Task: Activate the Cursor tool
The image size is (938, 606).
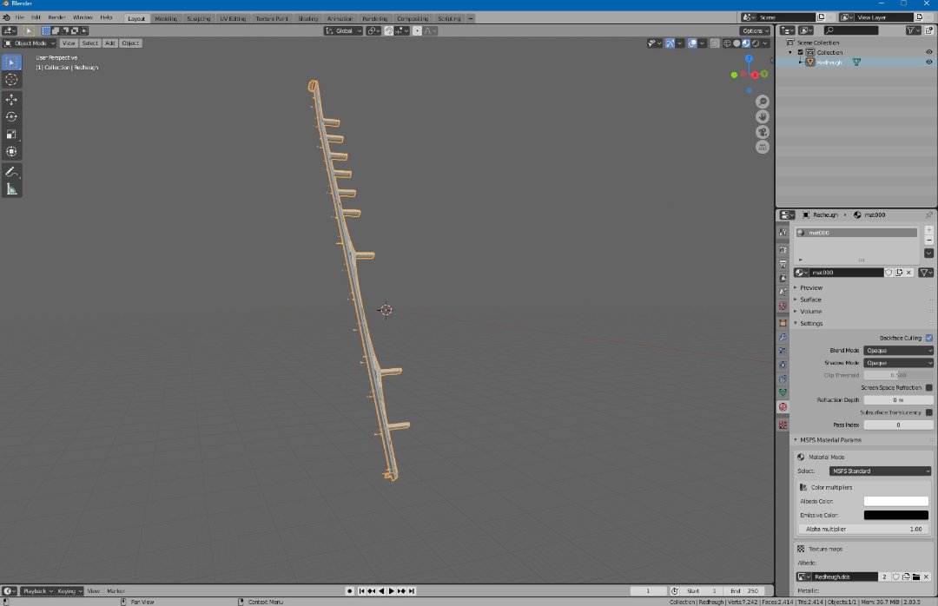Action: [11, 80]
